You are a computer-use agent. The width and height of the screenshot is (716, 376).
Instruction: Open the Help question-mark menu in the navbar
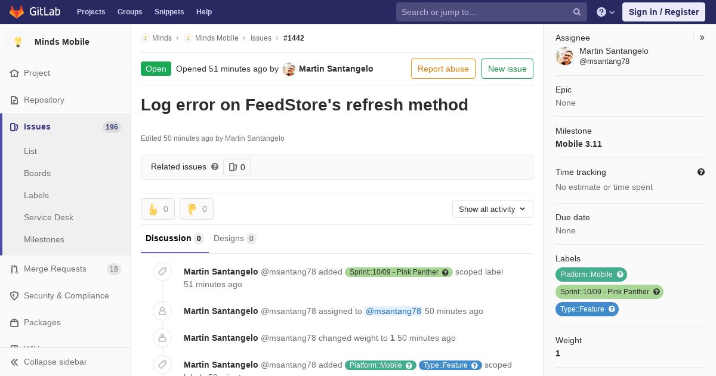point(606,12)
